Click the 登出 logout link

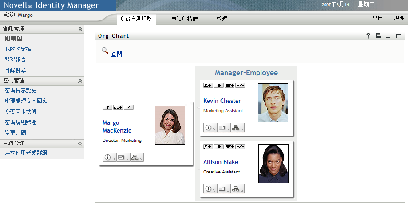377,18
